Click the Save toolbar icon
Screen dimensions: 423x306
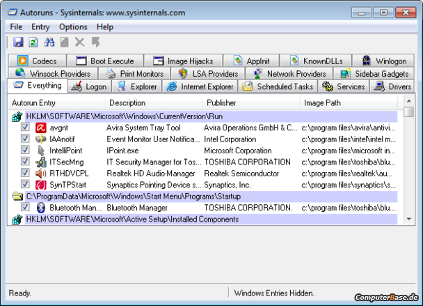18,42
